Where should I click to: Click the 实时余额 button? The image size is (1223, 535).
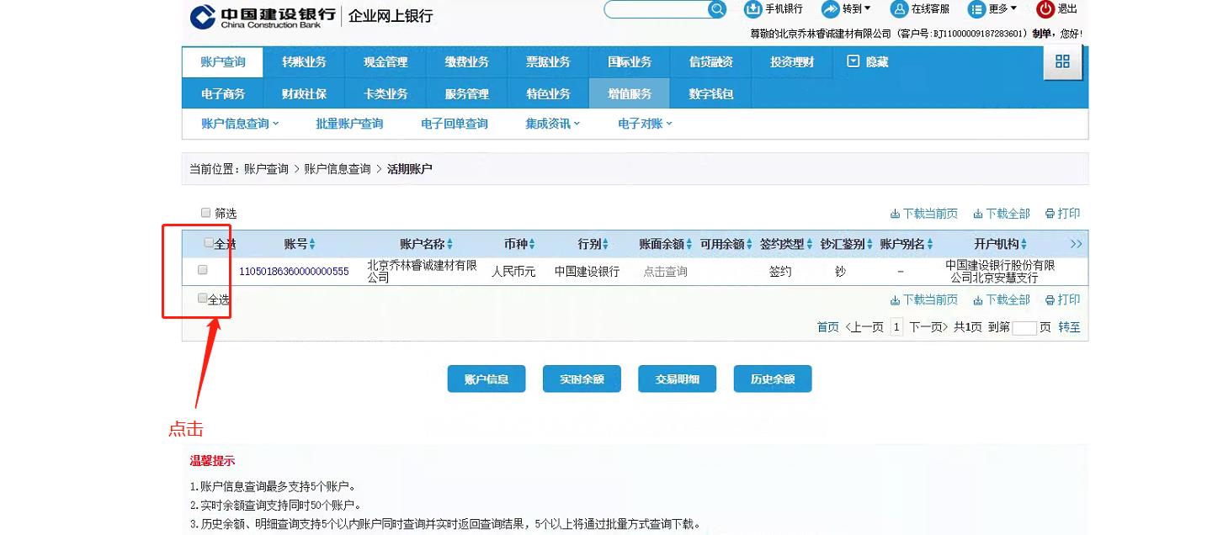pos(582,378)
